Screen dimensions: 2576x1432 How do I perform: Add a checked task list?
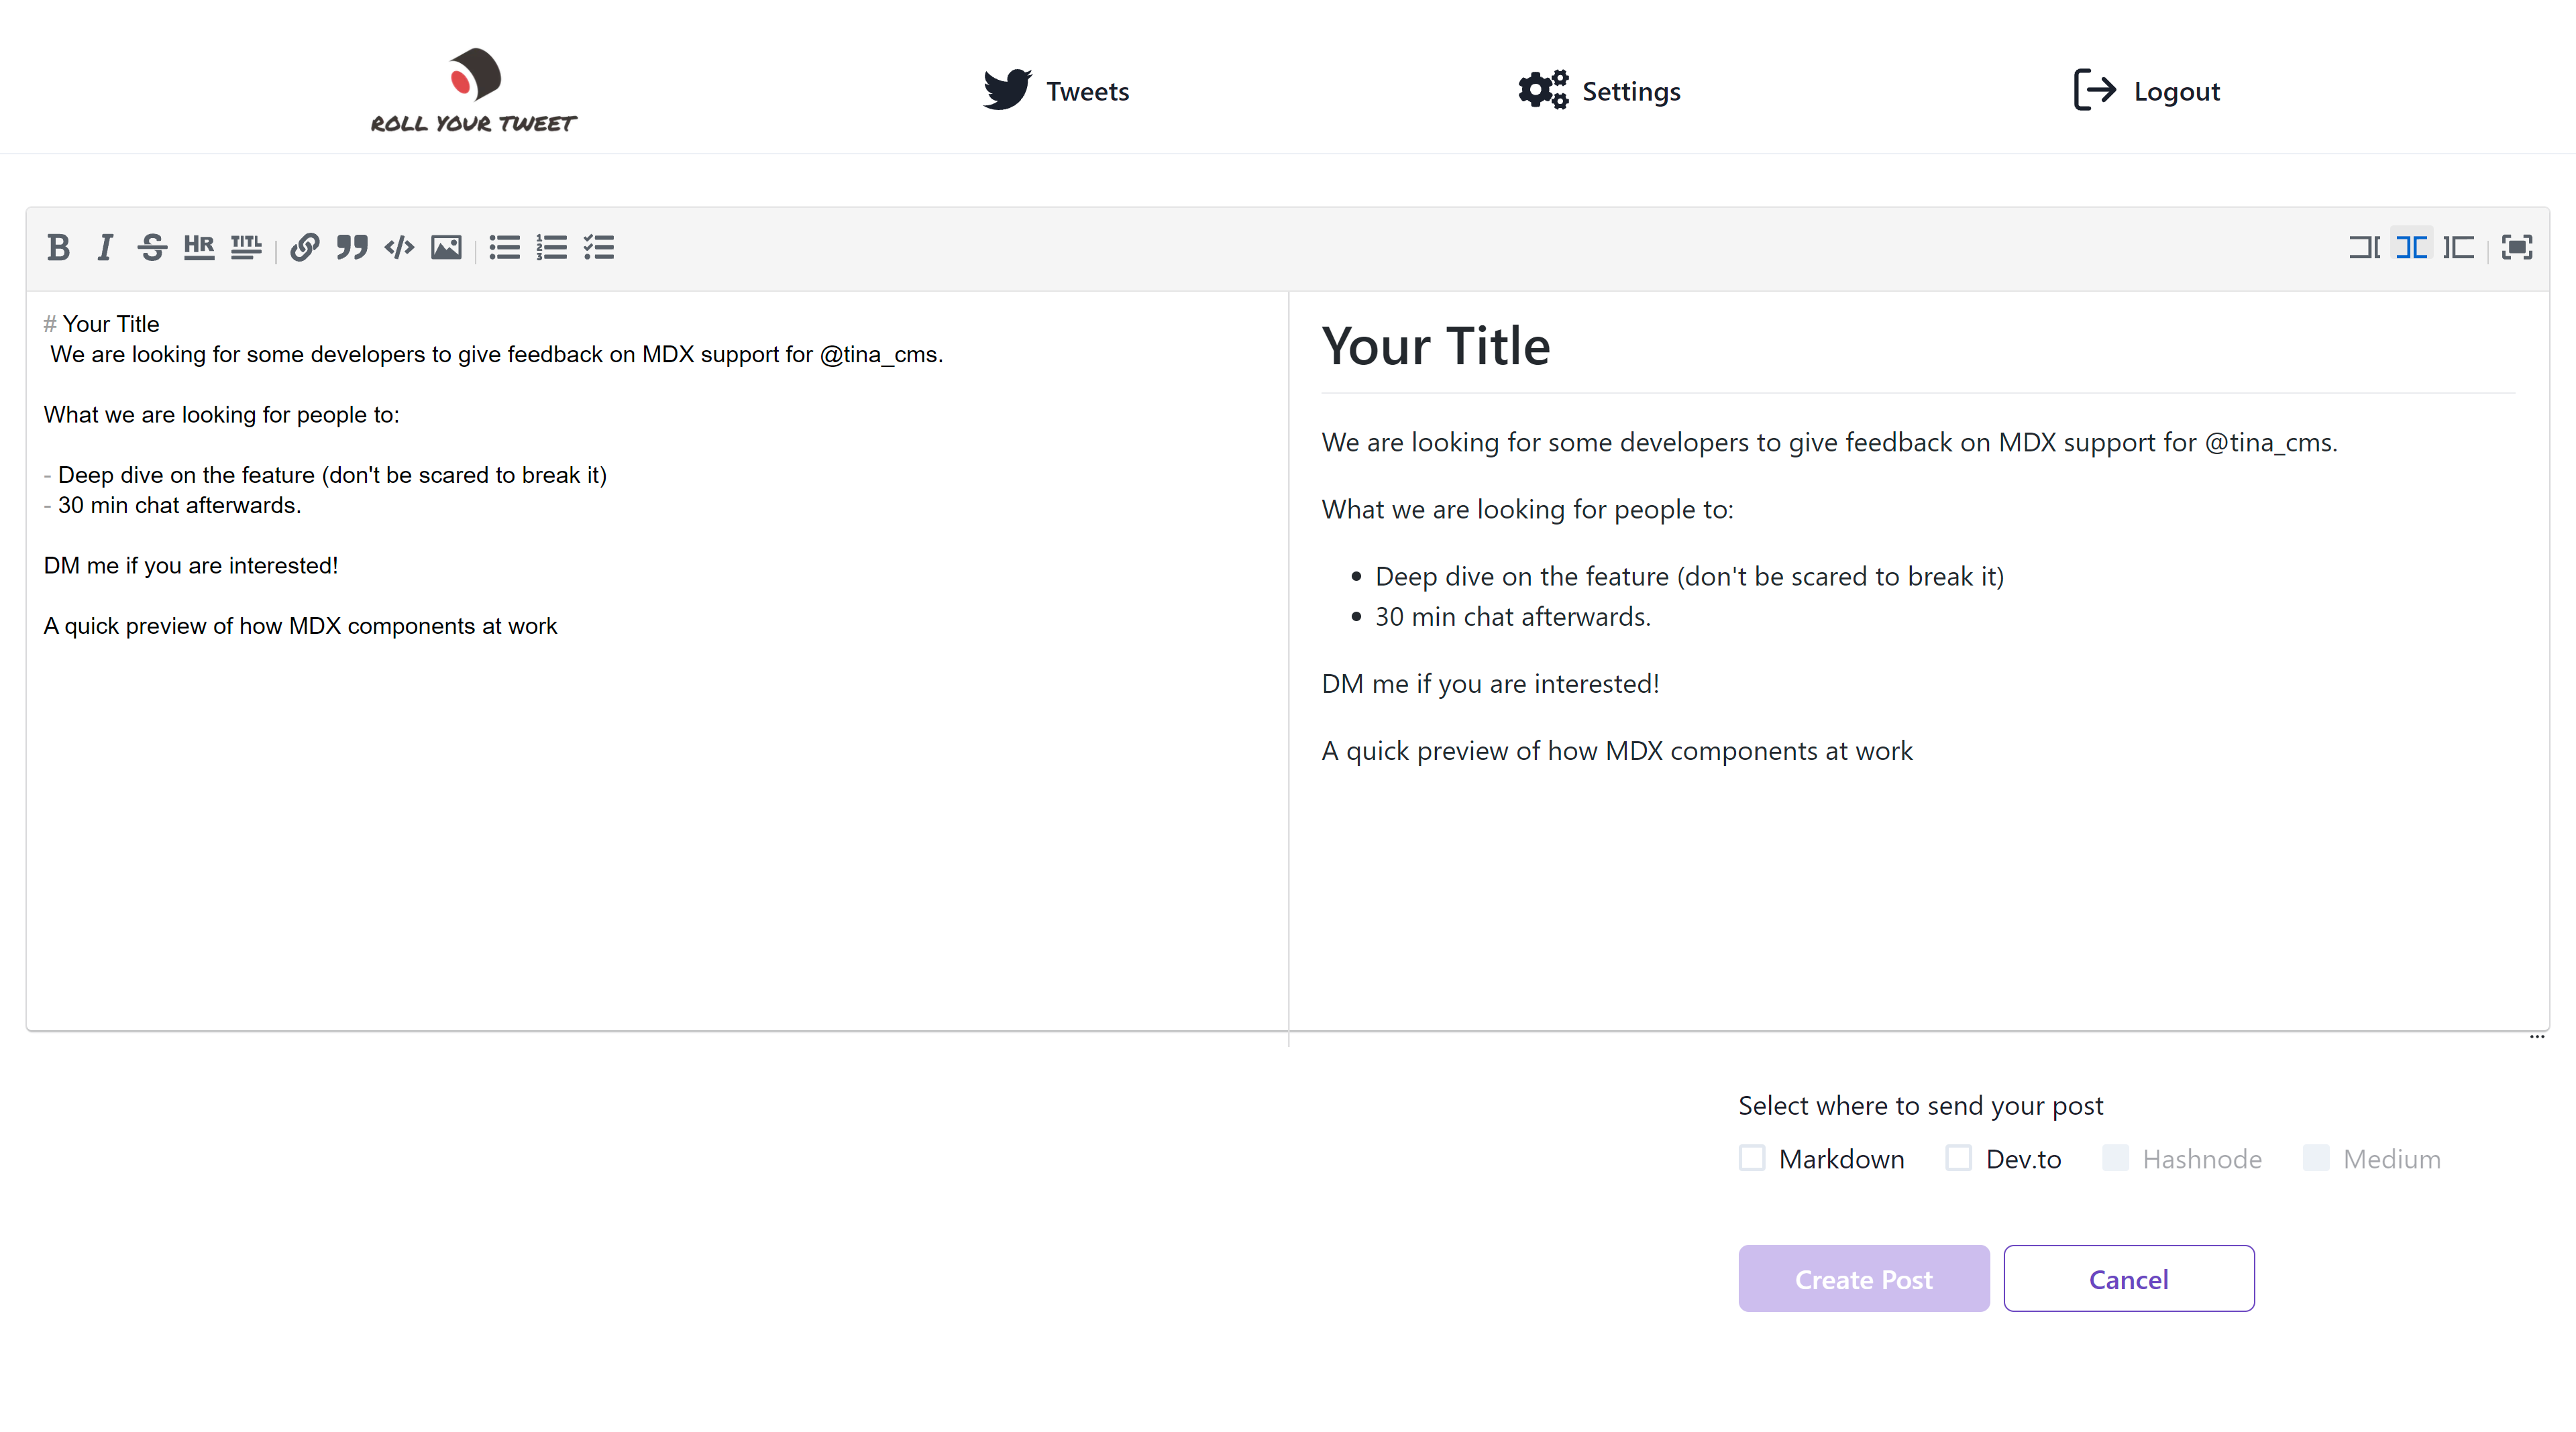coord(599,247)
